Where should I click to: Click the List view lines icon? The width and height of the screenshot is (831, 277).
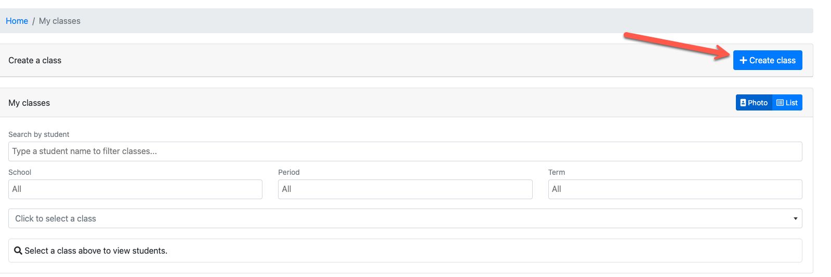pyautogui.click(x=780, y=103)
